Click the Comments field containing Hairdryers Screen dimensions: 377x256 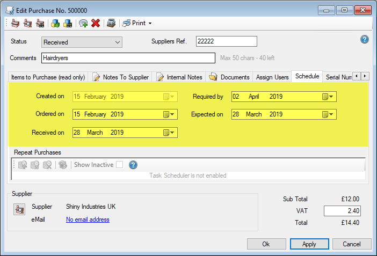coord(128,58)
